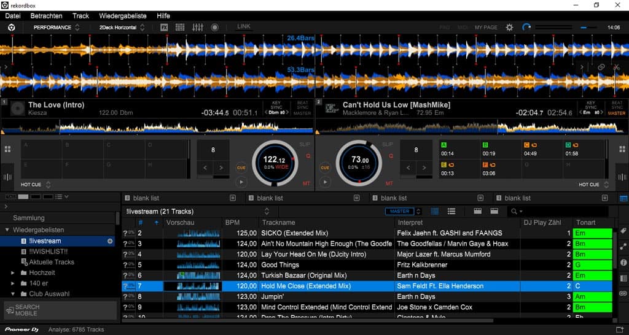Open the PERFORMANCE mode dropdown
629x335 pixels.
click(x=56, y=27)
